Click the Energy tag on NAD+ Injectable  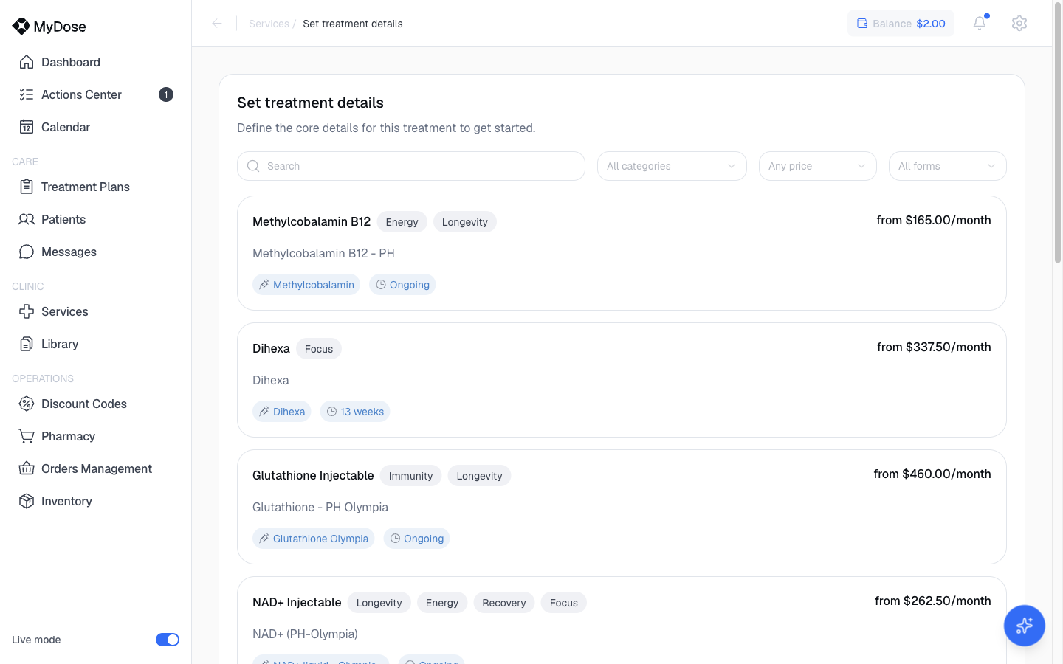click(442, 603)
